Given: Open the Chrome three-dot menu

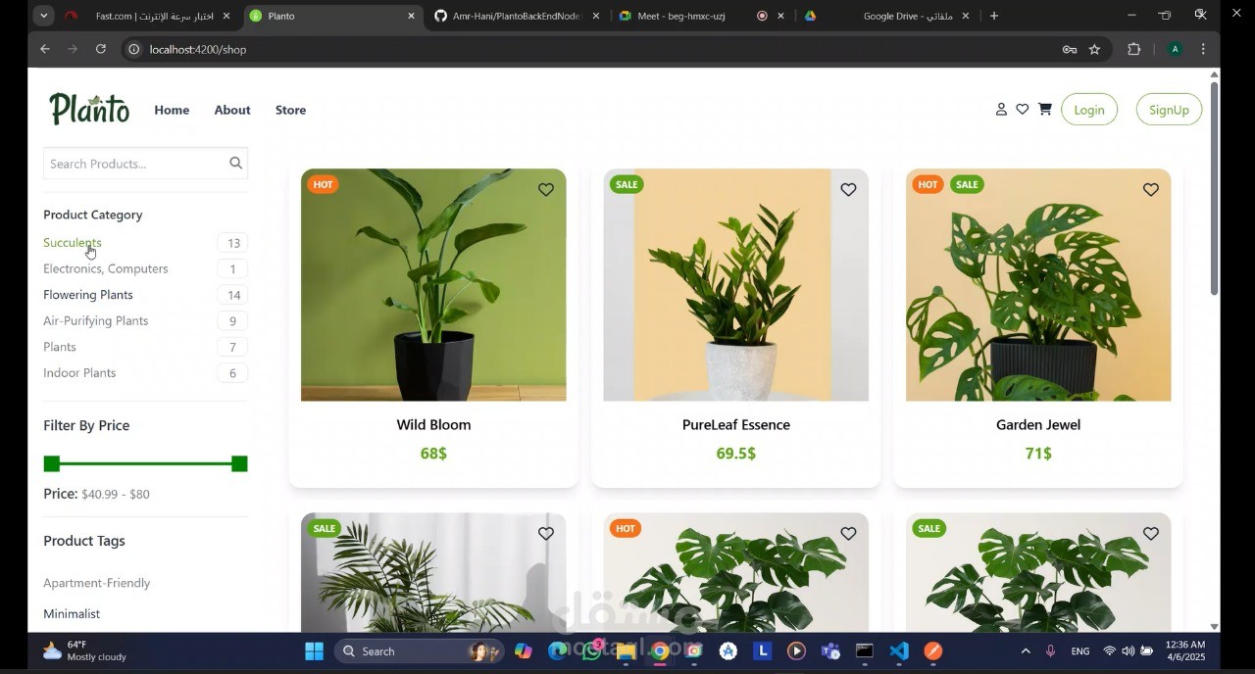Looking at the screenshot, I should coord(1203,49).
